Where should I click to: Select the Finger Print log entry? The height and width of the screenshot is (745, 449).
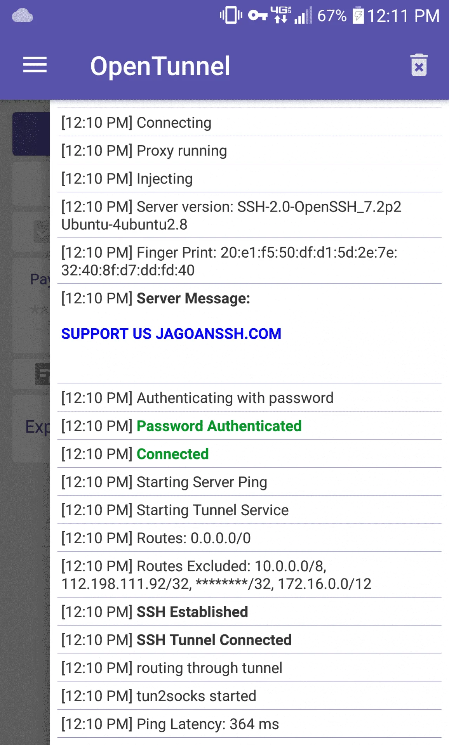[249, 261]
